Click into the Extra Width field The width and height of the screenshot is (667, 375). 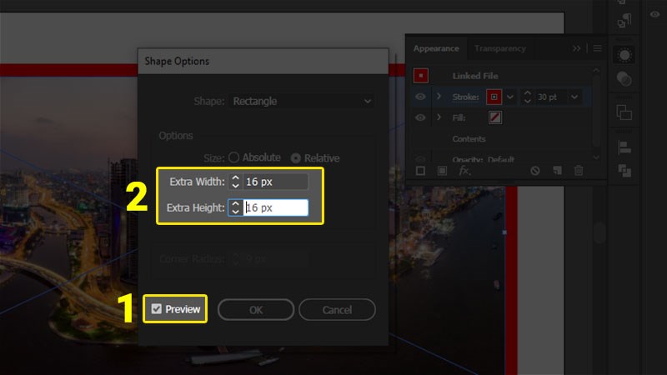(276, 182)
